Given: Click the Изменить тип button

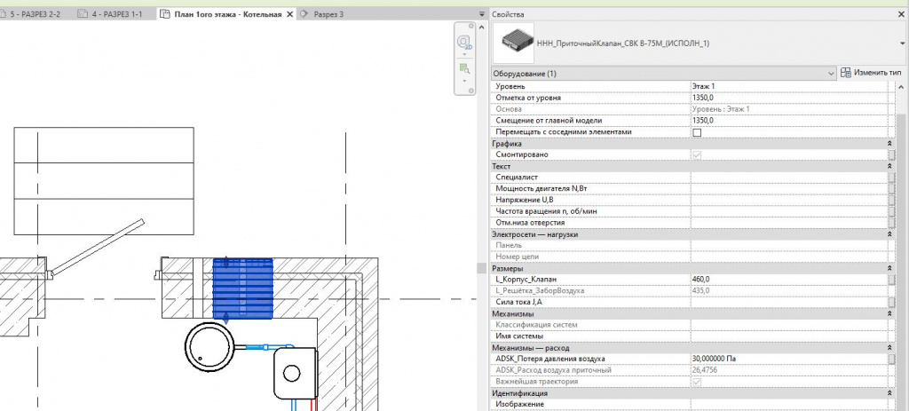Looking at the screenshot, I should click(872, 73).
